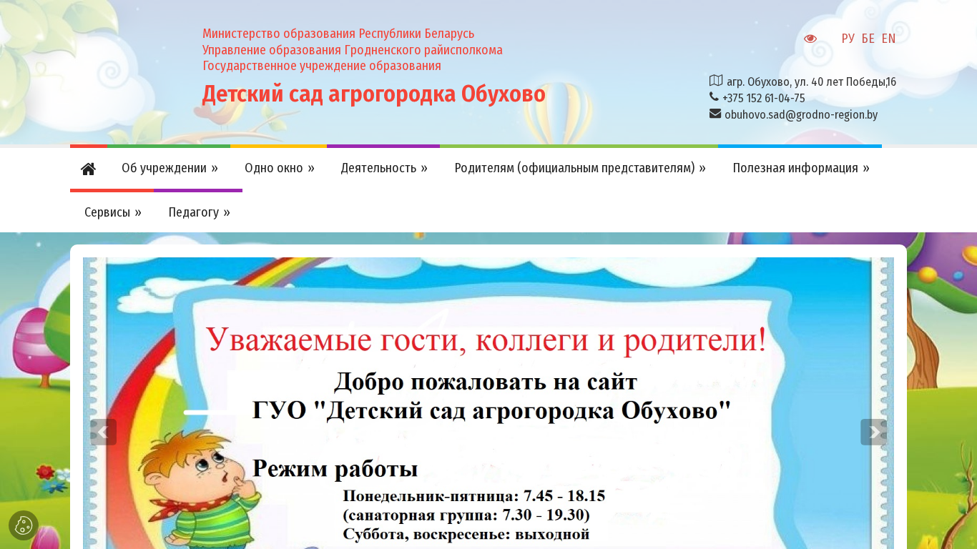
Task: Open the «Деятельность» dropdown menu
Action: click(x=383, y=168)
